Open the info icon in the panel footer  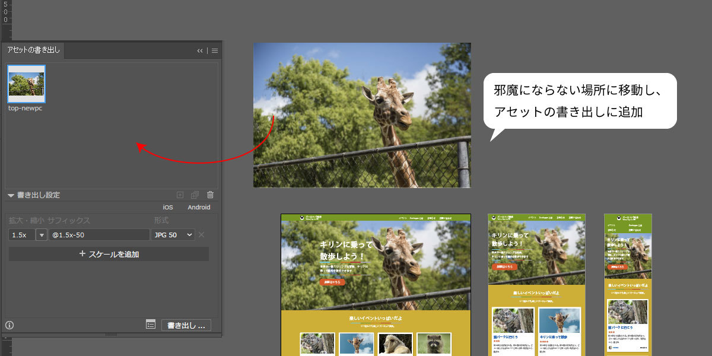pos(9,325)
